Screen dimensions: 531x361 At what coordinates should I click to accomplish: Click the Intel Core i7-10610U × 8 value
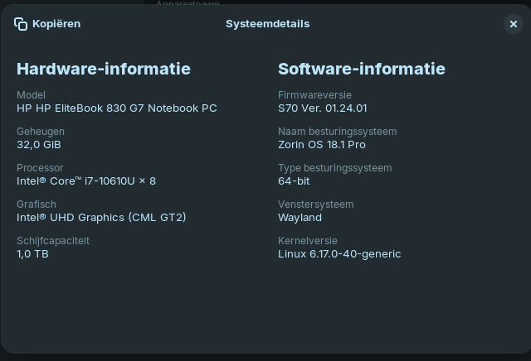(x=86, y=181)
